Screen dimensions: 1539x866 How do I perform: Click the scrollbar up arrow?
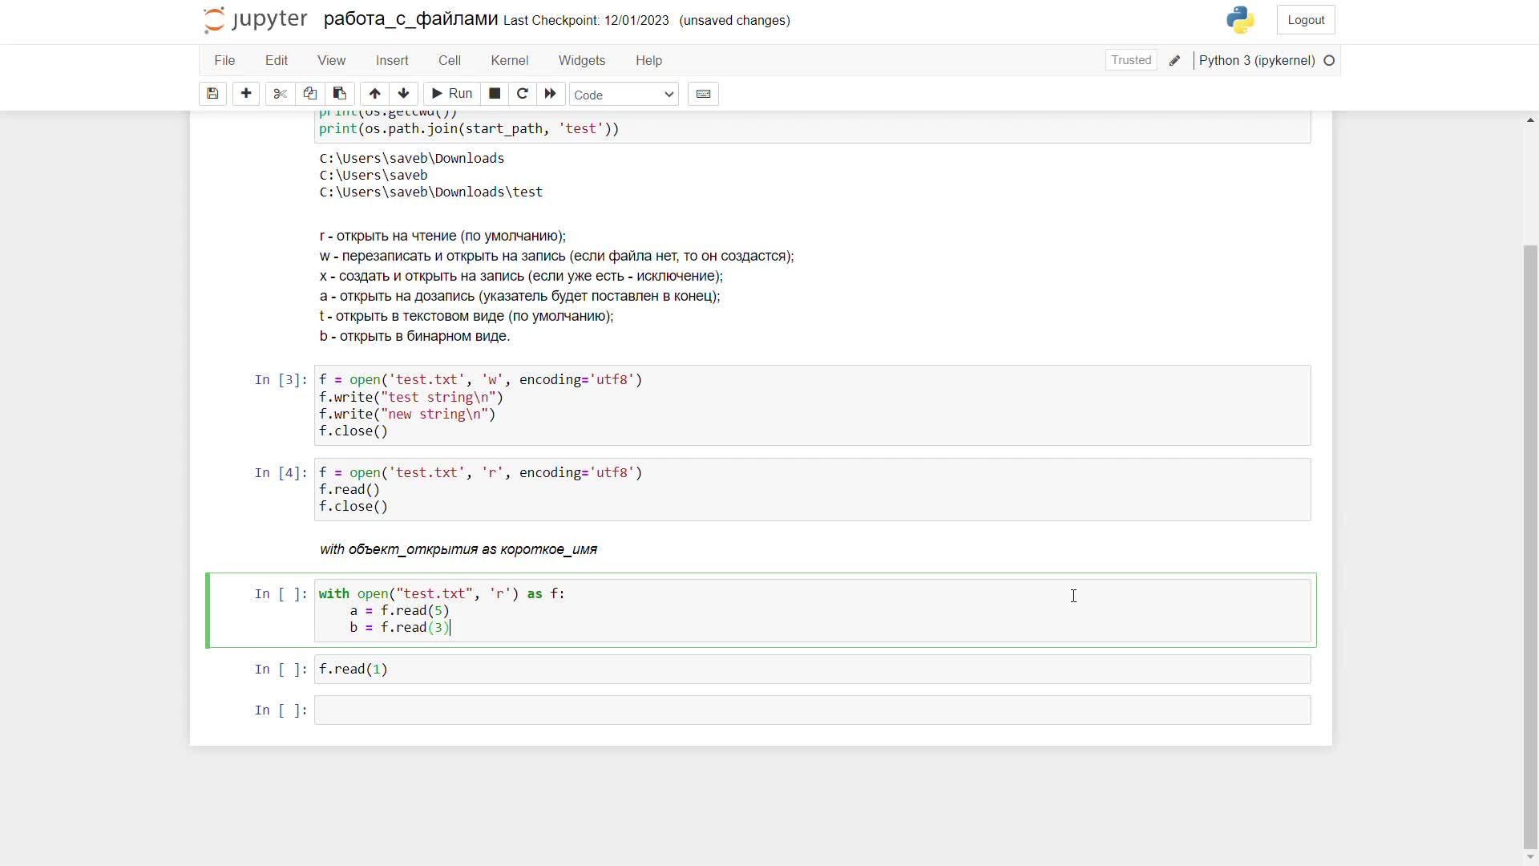tap(1530, 120)
